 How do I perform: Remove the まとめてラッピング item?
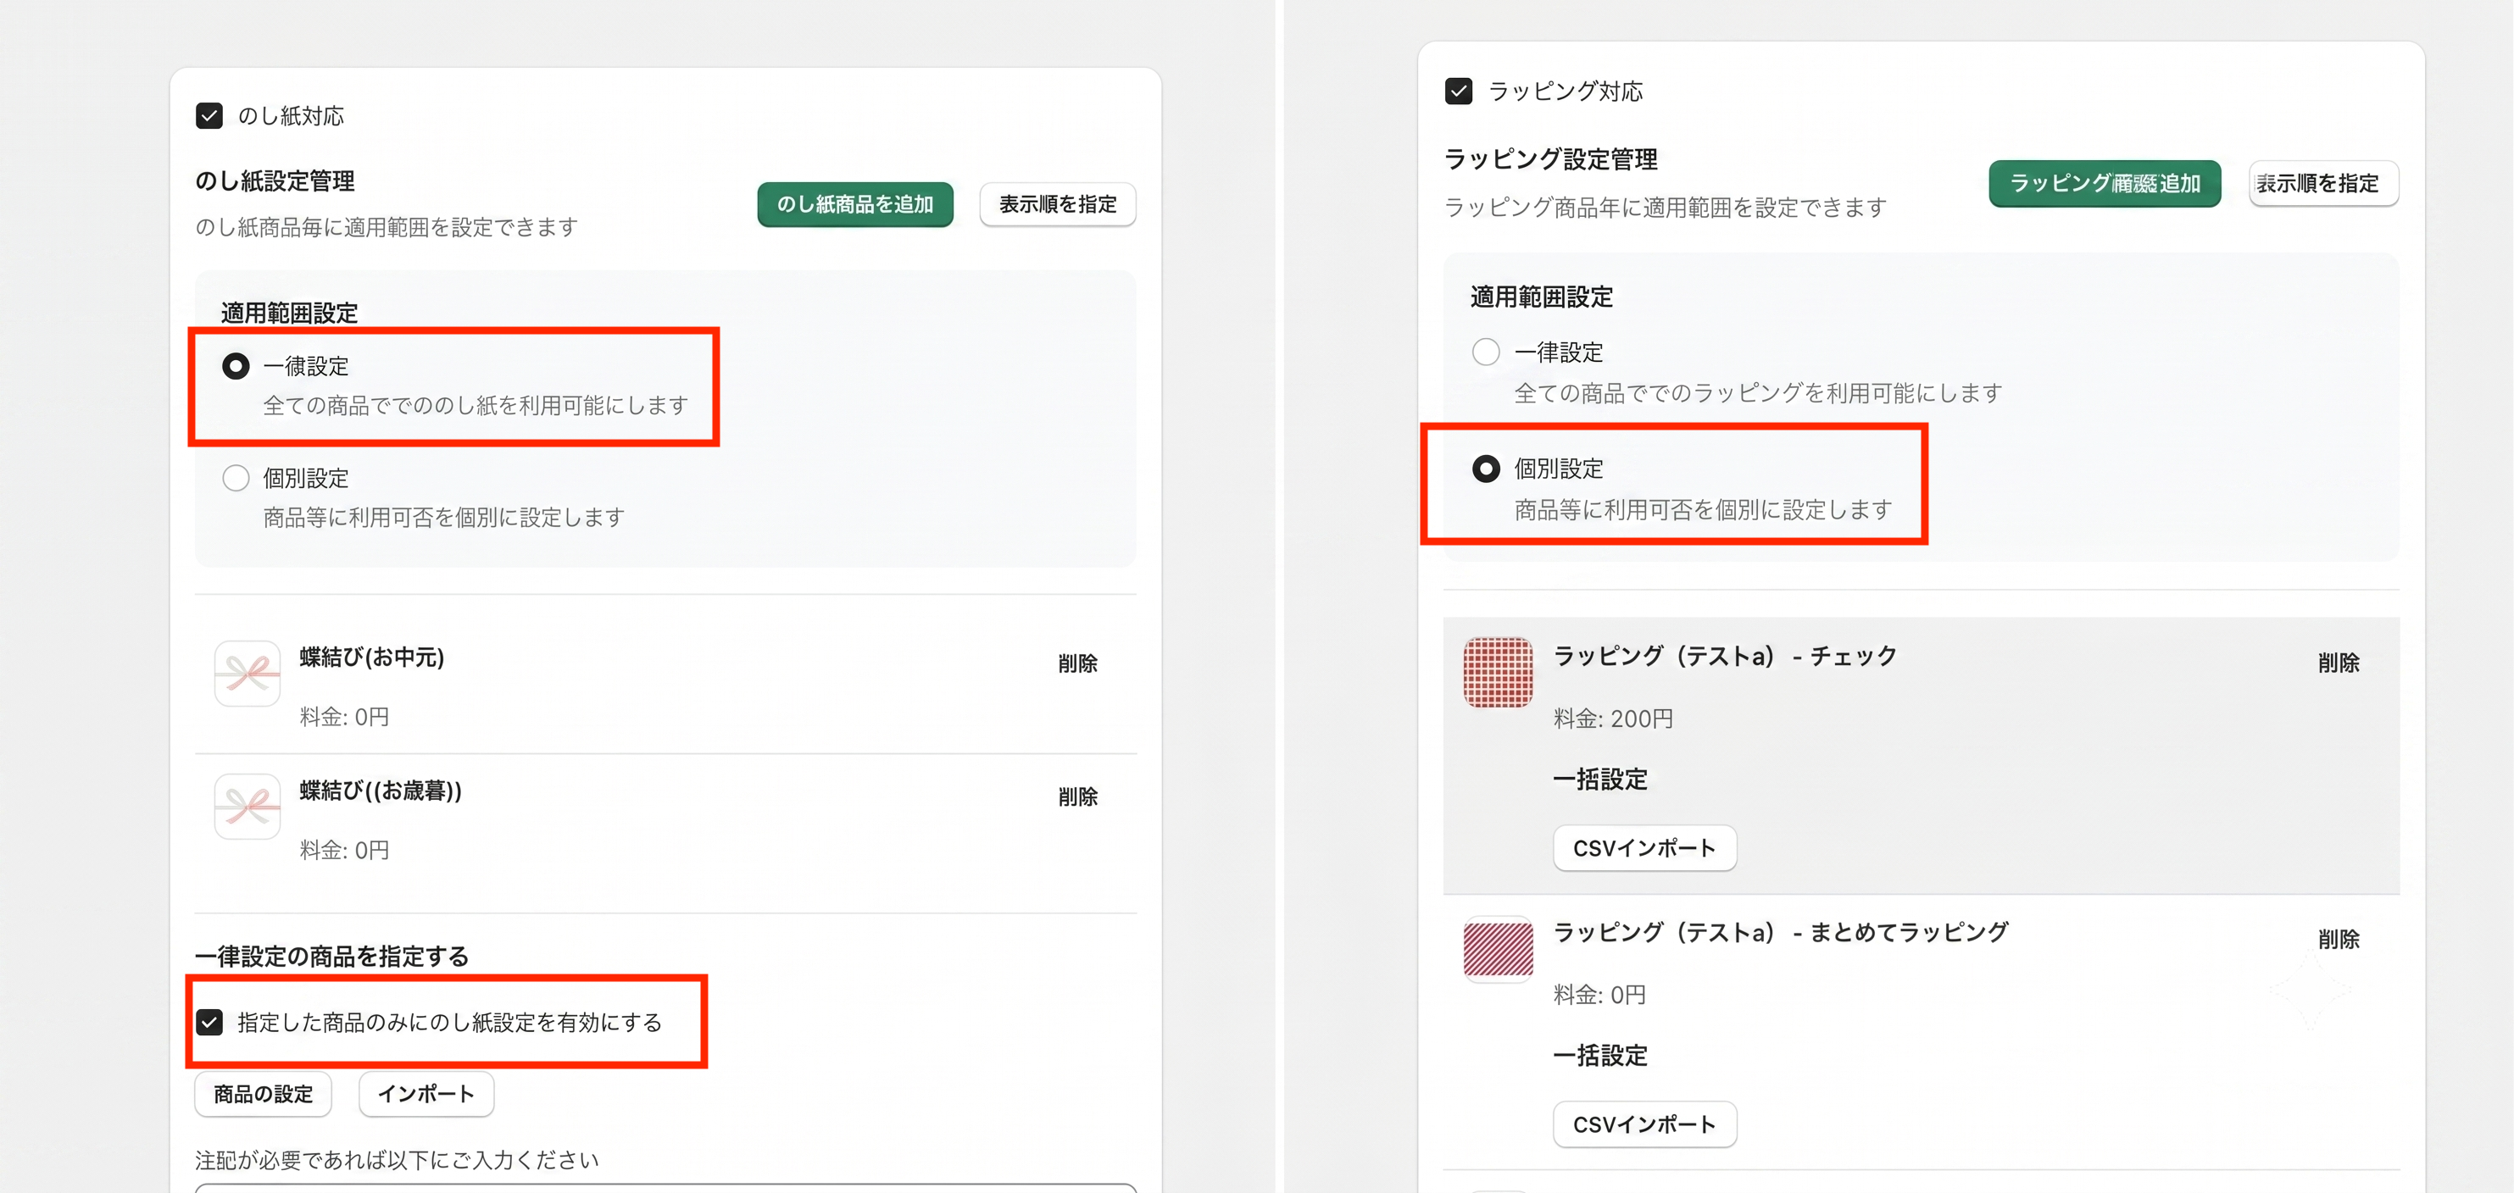tap(2339, 940)
